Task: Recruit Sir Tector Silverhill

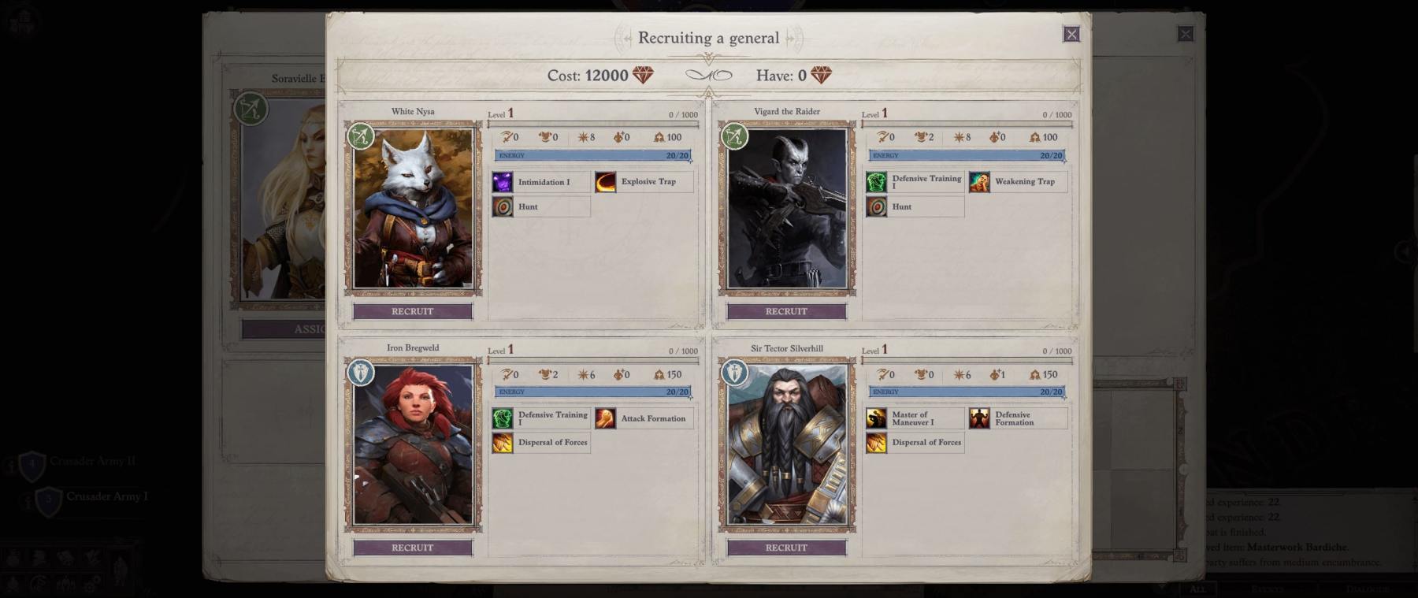Action: pyautogui.click(x=786, y=548)
